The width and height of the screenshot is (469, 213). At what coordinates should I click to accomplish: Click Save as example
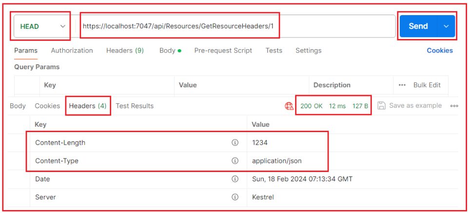pyautogui.click(x=410, y=106)
